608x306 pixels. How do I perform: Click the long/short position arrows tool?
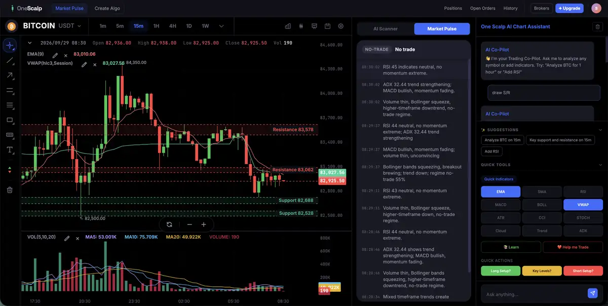(x=9, y=170)
